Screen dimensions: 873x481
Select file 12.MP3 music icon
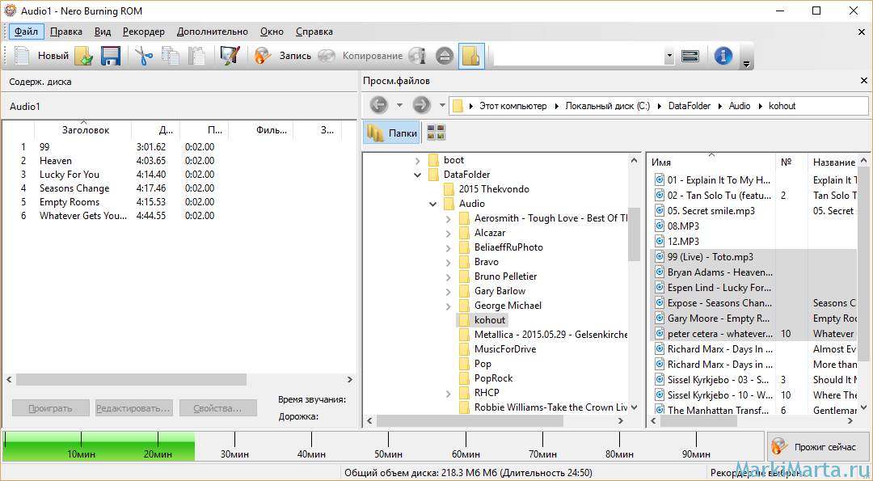660,242
